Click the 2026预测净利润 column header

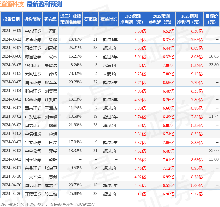pyautogui.click(x=190, y=19)
